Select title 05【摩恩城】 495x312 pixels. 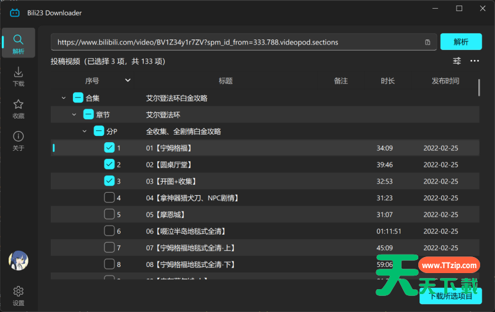pos(165,215)
